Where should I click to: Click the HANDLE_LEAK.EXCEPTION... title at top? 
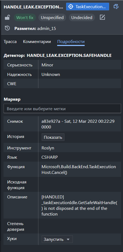33,7
